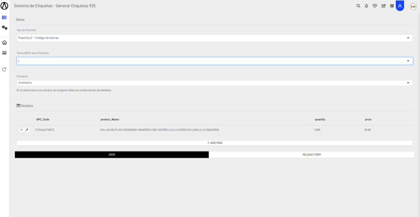
Task: Click the refresh icon in sidebar
Action: (4, 69)
